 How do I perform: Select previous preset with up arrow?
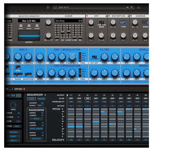click(x=127, y=7)
